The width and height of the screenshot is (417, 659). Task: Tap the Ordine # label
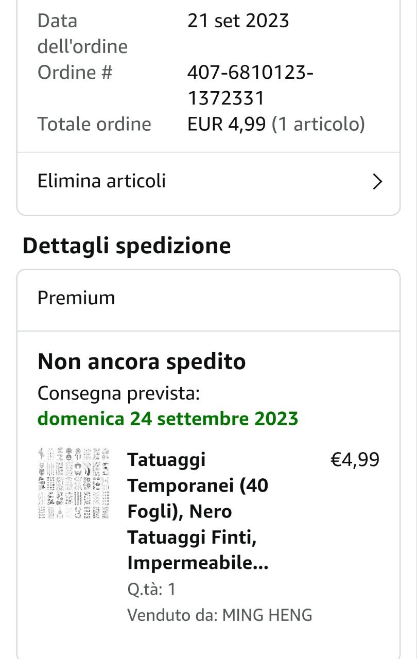[75, 73]
